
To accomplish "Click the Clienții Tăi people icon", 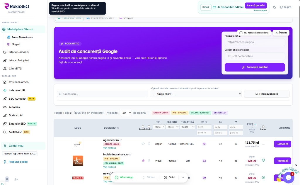I will click(x=5, y=69).
